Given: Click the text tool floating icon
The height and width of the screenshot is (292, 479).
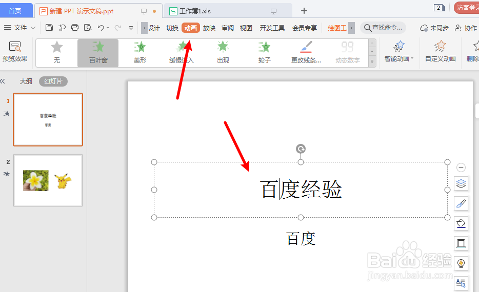Looking at the screenshot, I should tap(461, 283).
